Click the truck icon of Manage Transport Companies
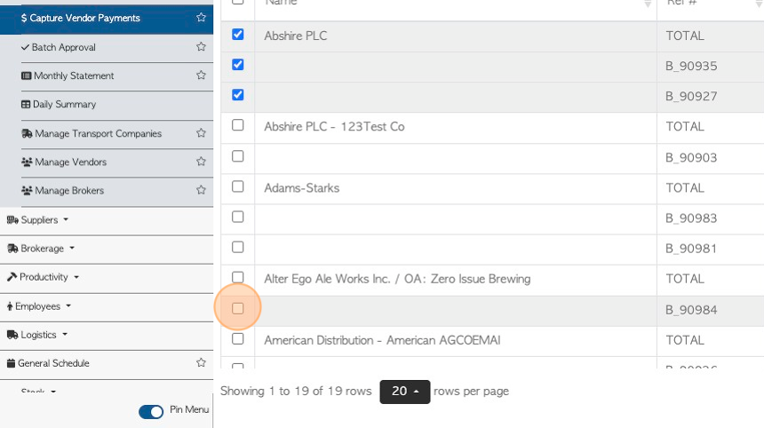Image resolution: width=764 pixels, height=428 pixels. (27, 133)
